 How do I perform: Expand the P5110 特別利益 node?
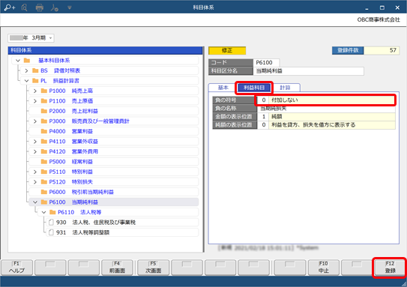pos(35,172)
